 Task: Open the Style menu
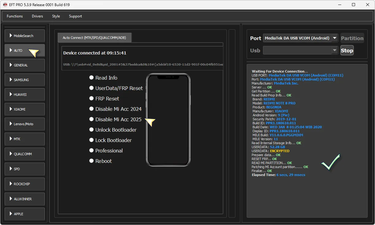coord(56,16)
